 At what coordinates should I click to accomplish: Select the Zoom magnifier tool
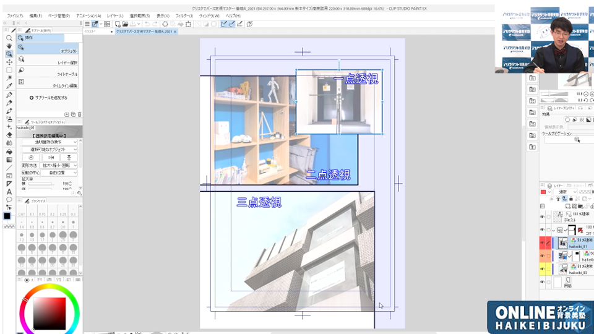pos(9,38)
